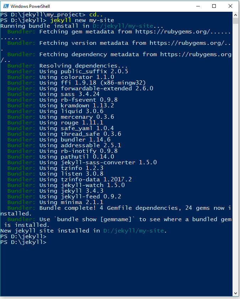
Task: Click the 'cd..' command on first line
Action: (x=96, y=15)
